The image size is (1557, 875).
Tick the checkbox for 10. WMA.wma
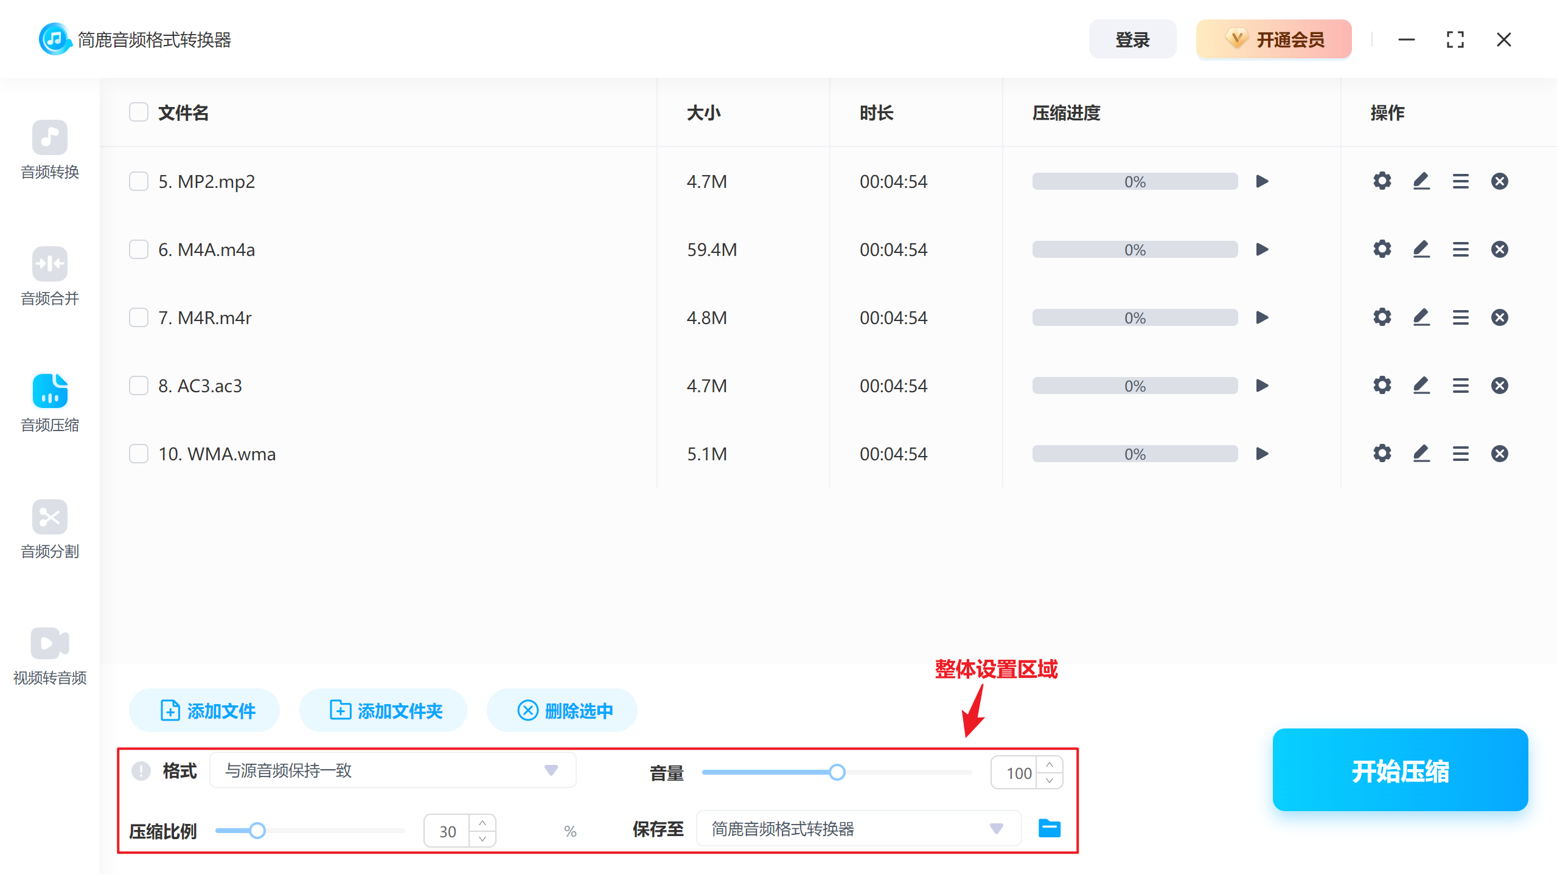(x=138, y=453)
